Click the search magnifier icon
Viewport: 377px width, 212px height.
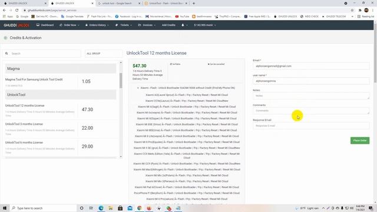tap(6, 54)
